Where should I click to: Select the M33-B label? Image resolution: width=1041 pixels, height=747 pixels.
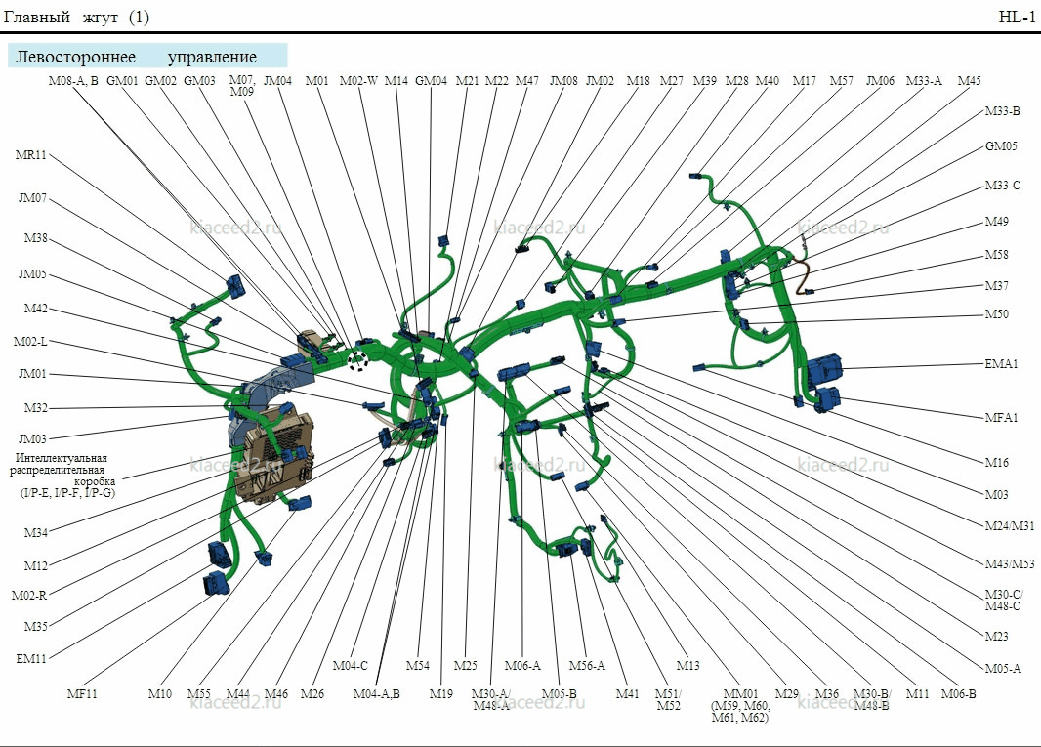(1003, 111)
